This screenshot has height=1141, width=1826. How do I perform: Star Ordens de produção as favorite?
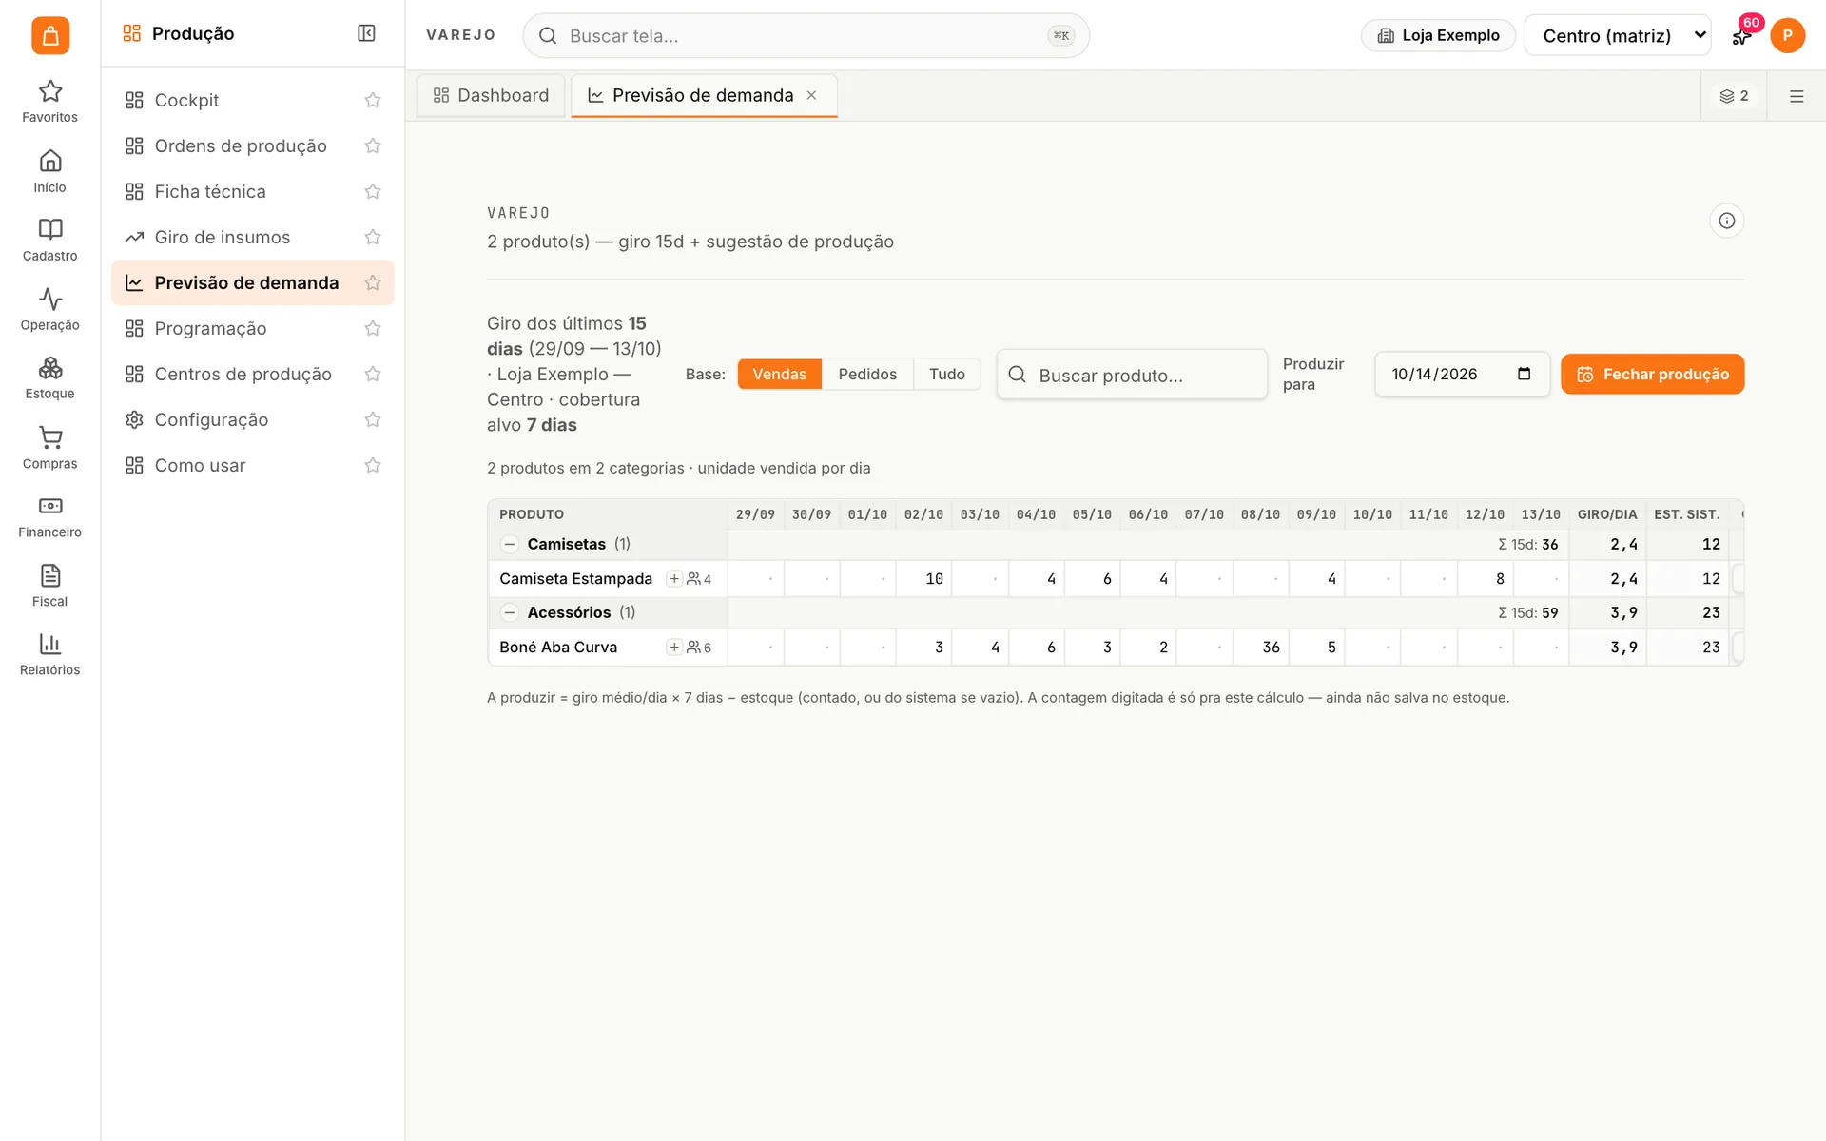coord(373,145)
